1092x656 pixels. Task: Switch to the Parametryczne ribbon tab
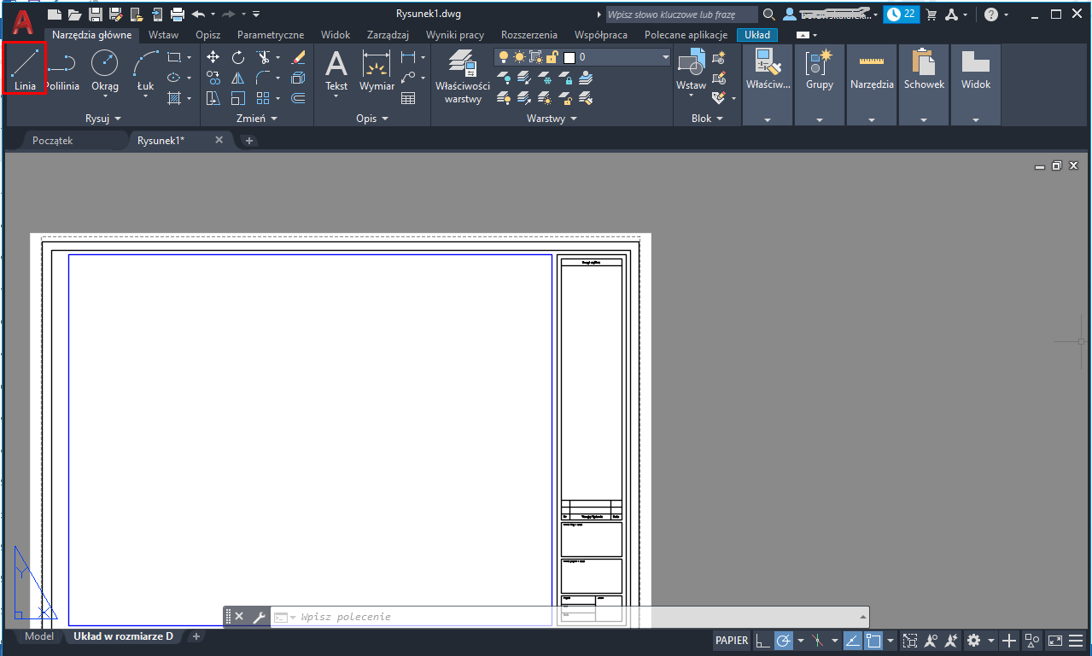(x=271, y=35)
